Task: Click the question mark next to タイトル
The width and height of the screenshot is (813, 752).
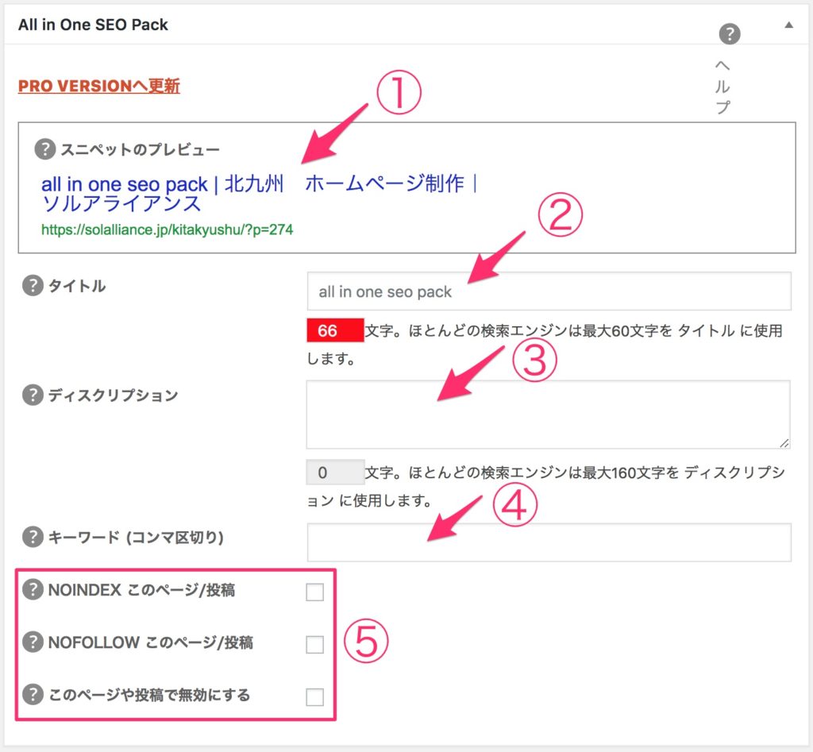Action: pos(33,287)
